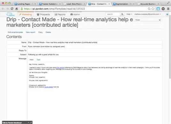The image size is (171, 124).
Task: Click the View report link
Action: click(31, 32)
